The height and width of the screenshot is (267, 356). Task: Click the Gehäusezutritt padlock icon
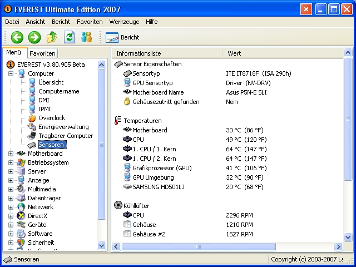click(x=127, y=101)
